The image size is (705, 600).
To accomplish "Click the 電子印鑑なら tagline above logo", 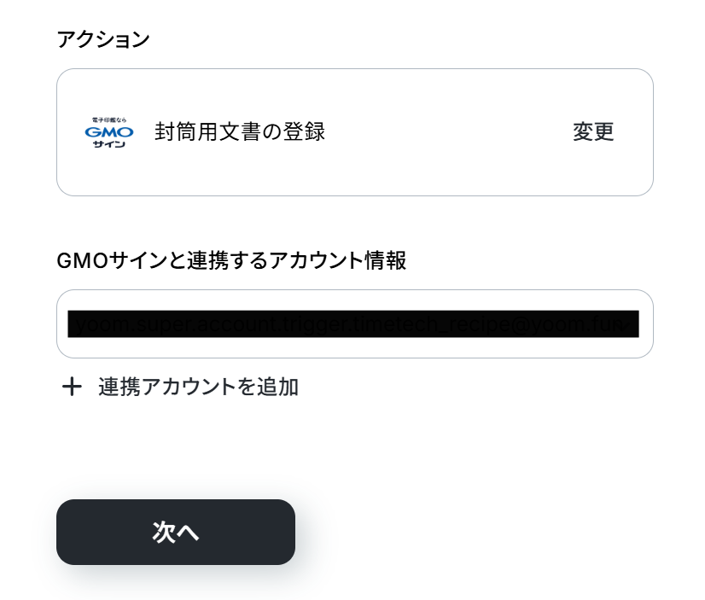I will coord(109,120).
